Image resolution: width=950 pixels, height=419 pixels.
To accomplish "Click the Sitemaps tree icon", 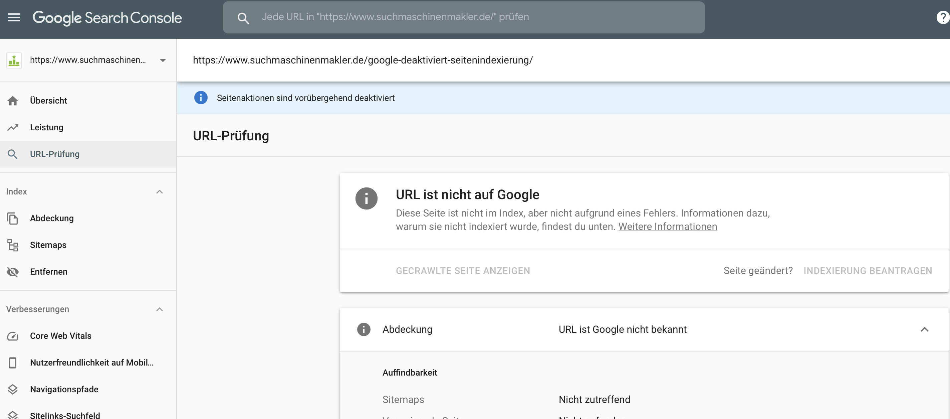I will 13,245.
